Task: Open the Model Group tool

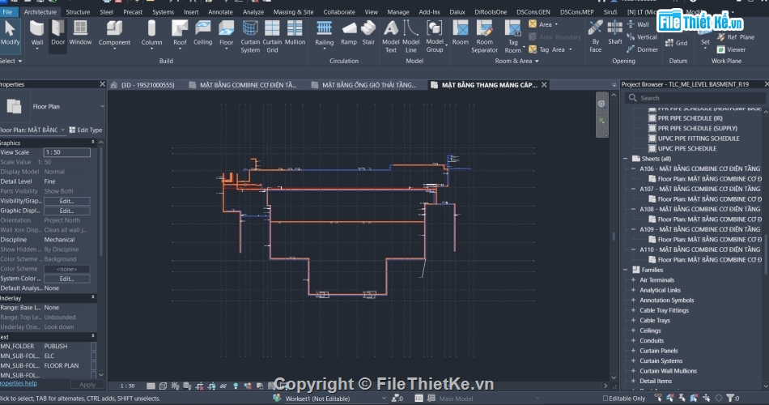Action: point(435,36)
